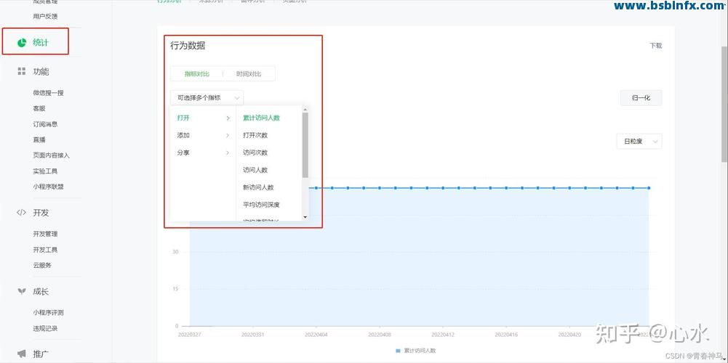Expand the 分享 submenu arrow

tap(228, 152)
